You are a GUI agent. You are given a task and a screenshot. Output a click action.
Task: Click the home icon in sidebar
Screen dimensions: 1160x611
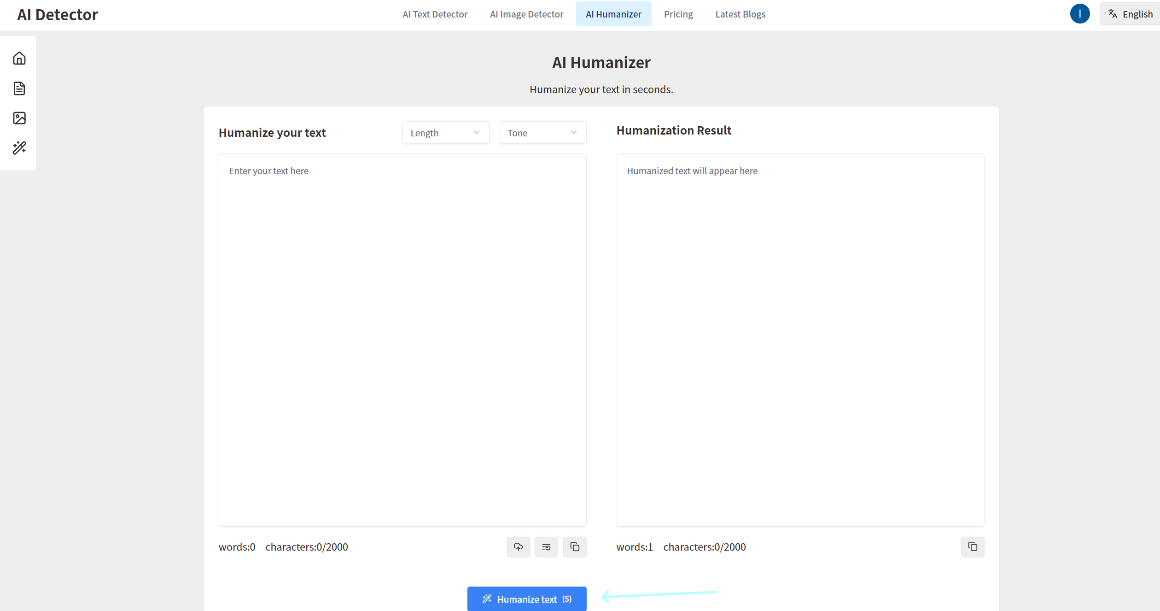(x=19, y=59)
